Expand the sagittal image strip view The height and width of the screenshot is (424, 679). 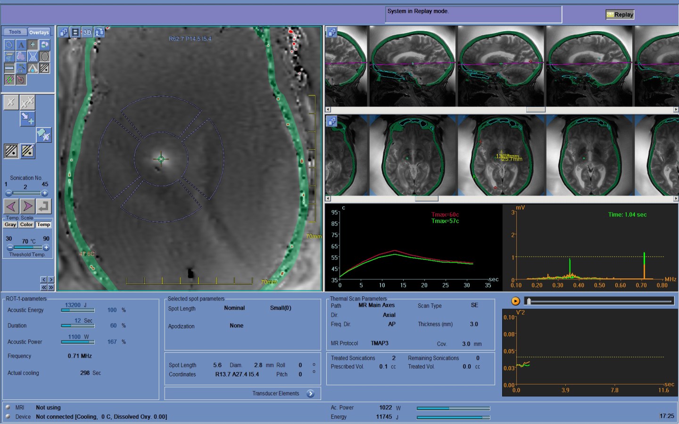[332, 33]
